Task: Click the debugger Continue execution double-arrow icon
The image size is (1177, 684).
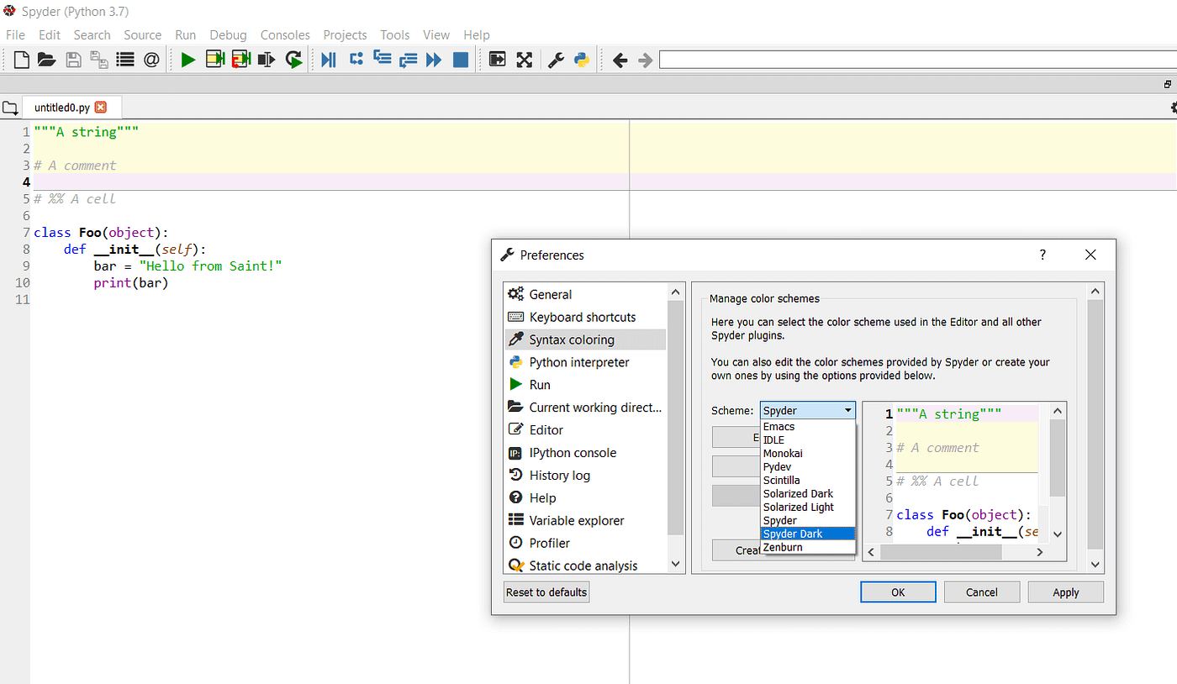Action: click(x=434, y=60)
